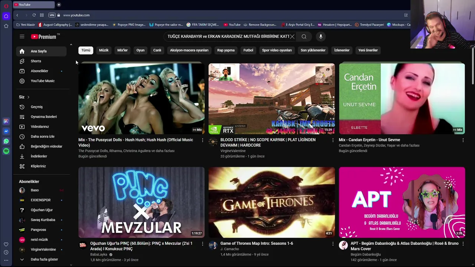Image resolution: width=475 pixels, height=267 pixels.
Task: Open Oynatma listeleri in the sidebar
Action: pyautogui.click(x=41, y=117)
